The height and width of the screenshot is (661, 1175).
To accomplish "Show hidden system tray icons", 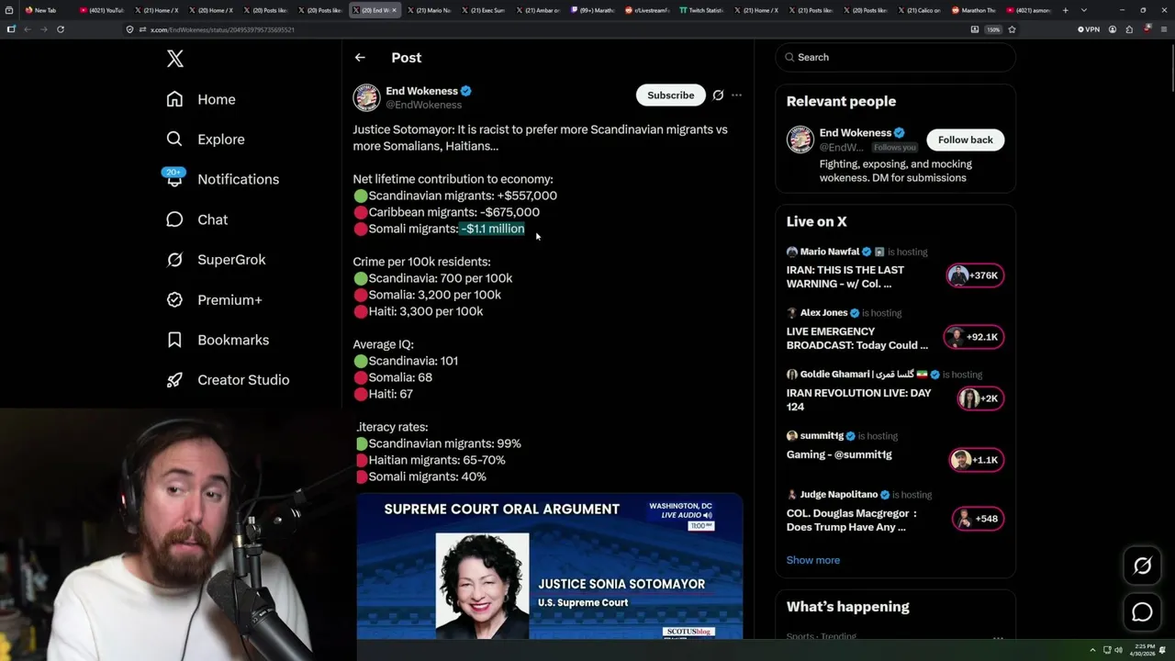I will pos(1092,650).
